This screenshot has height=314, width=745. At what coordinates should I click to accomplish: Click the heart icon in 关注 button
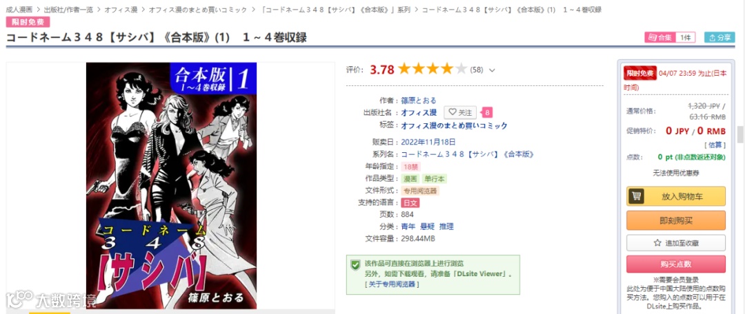pyautogui.click(x=452, y=112)
